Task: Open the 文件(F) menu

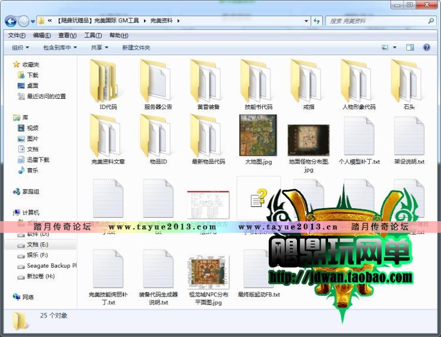Action: tap(17, 35)
